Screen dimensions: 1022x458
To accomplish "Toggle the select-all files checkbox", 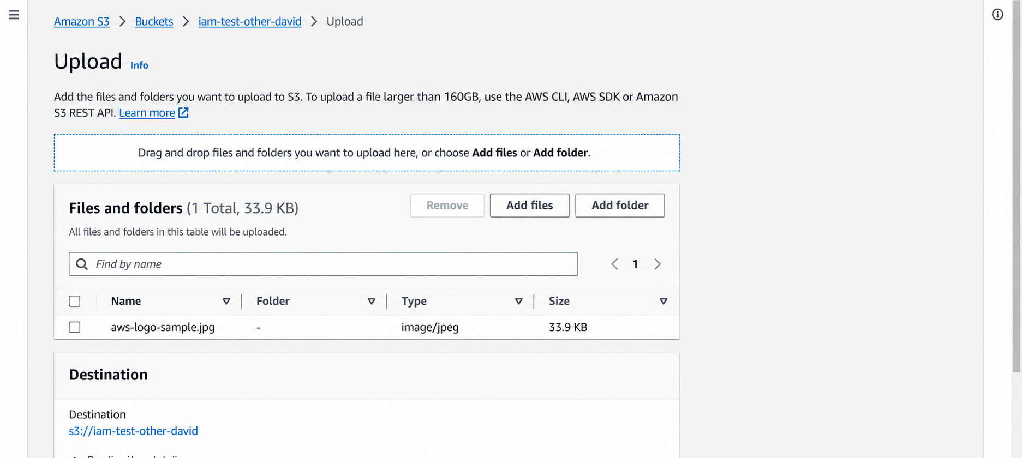I will tap(75, 301).
